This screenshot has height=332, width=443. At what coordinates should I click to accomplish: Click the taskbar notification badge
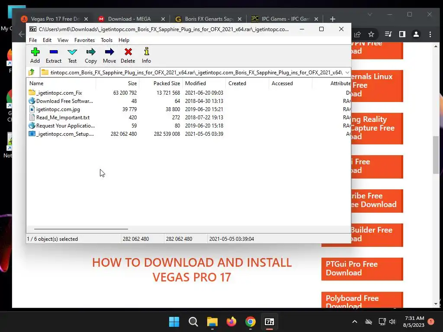431,321
